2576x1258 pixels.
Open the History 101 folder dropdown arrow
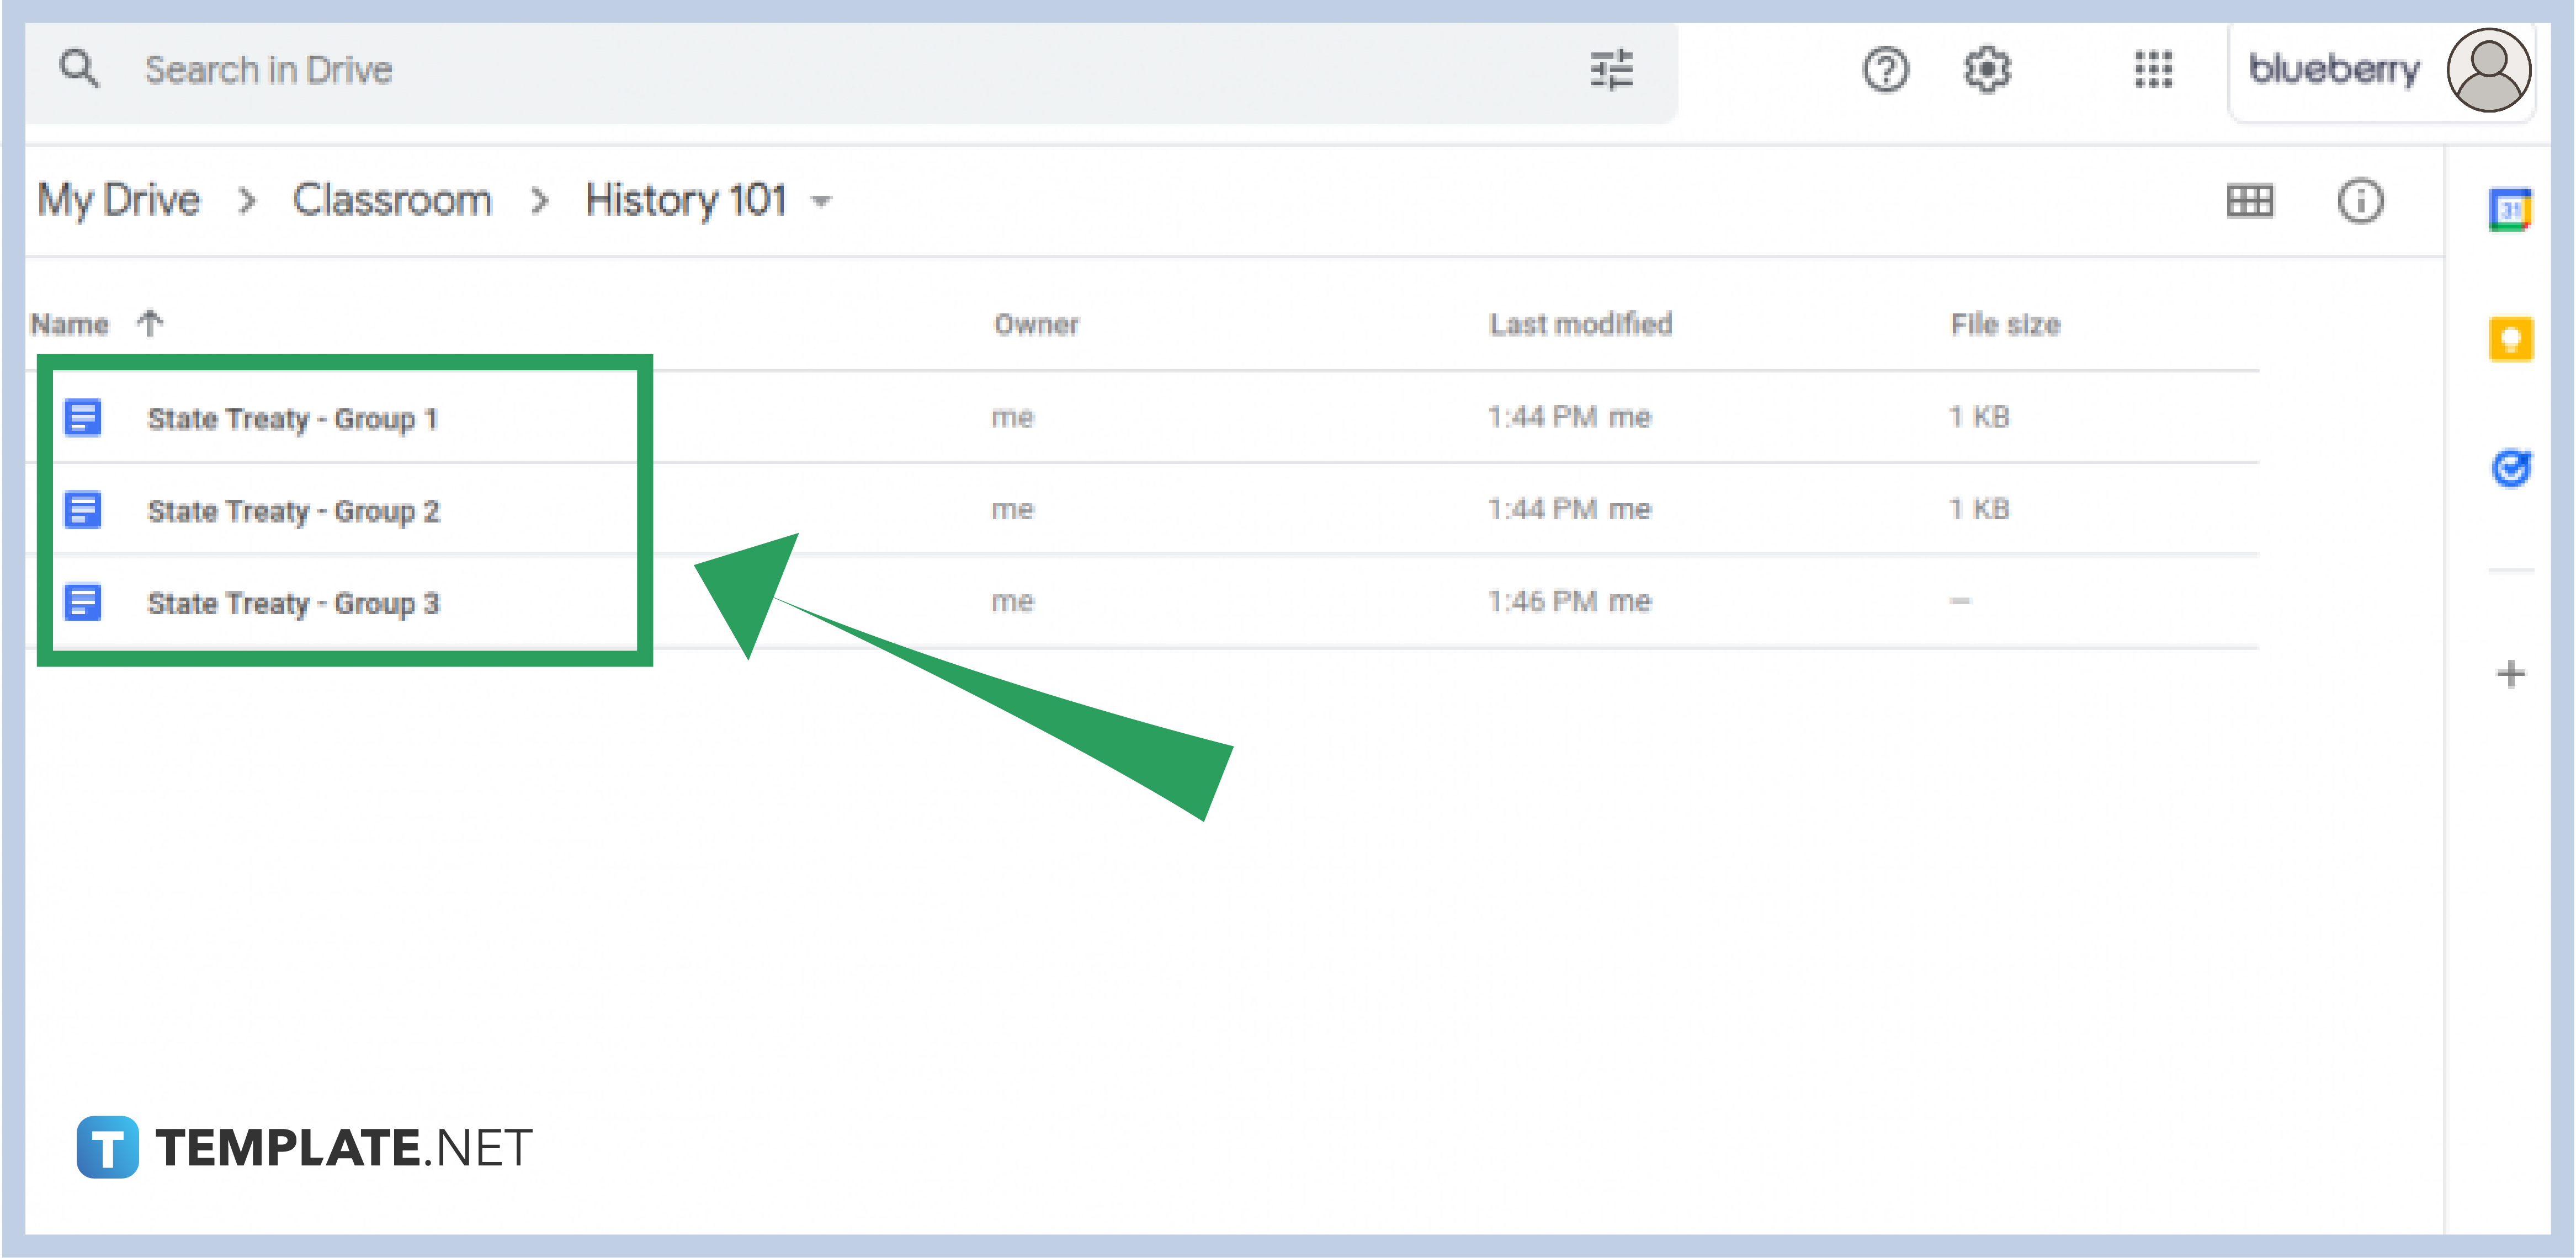point(822,201)
